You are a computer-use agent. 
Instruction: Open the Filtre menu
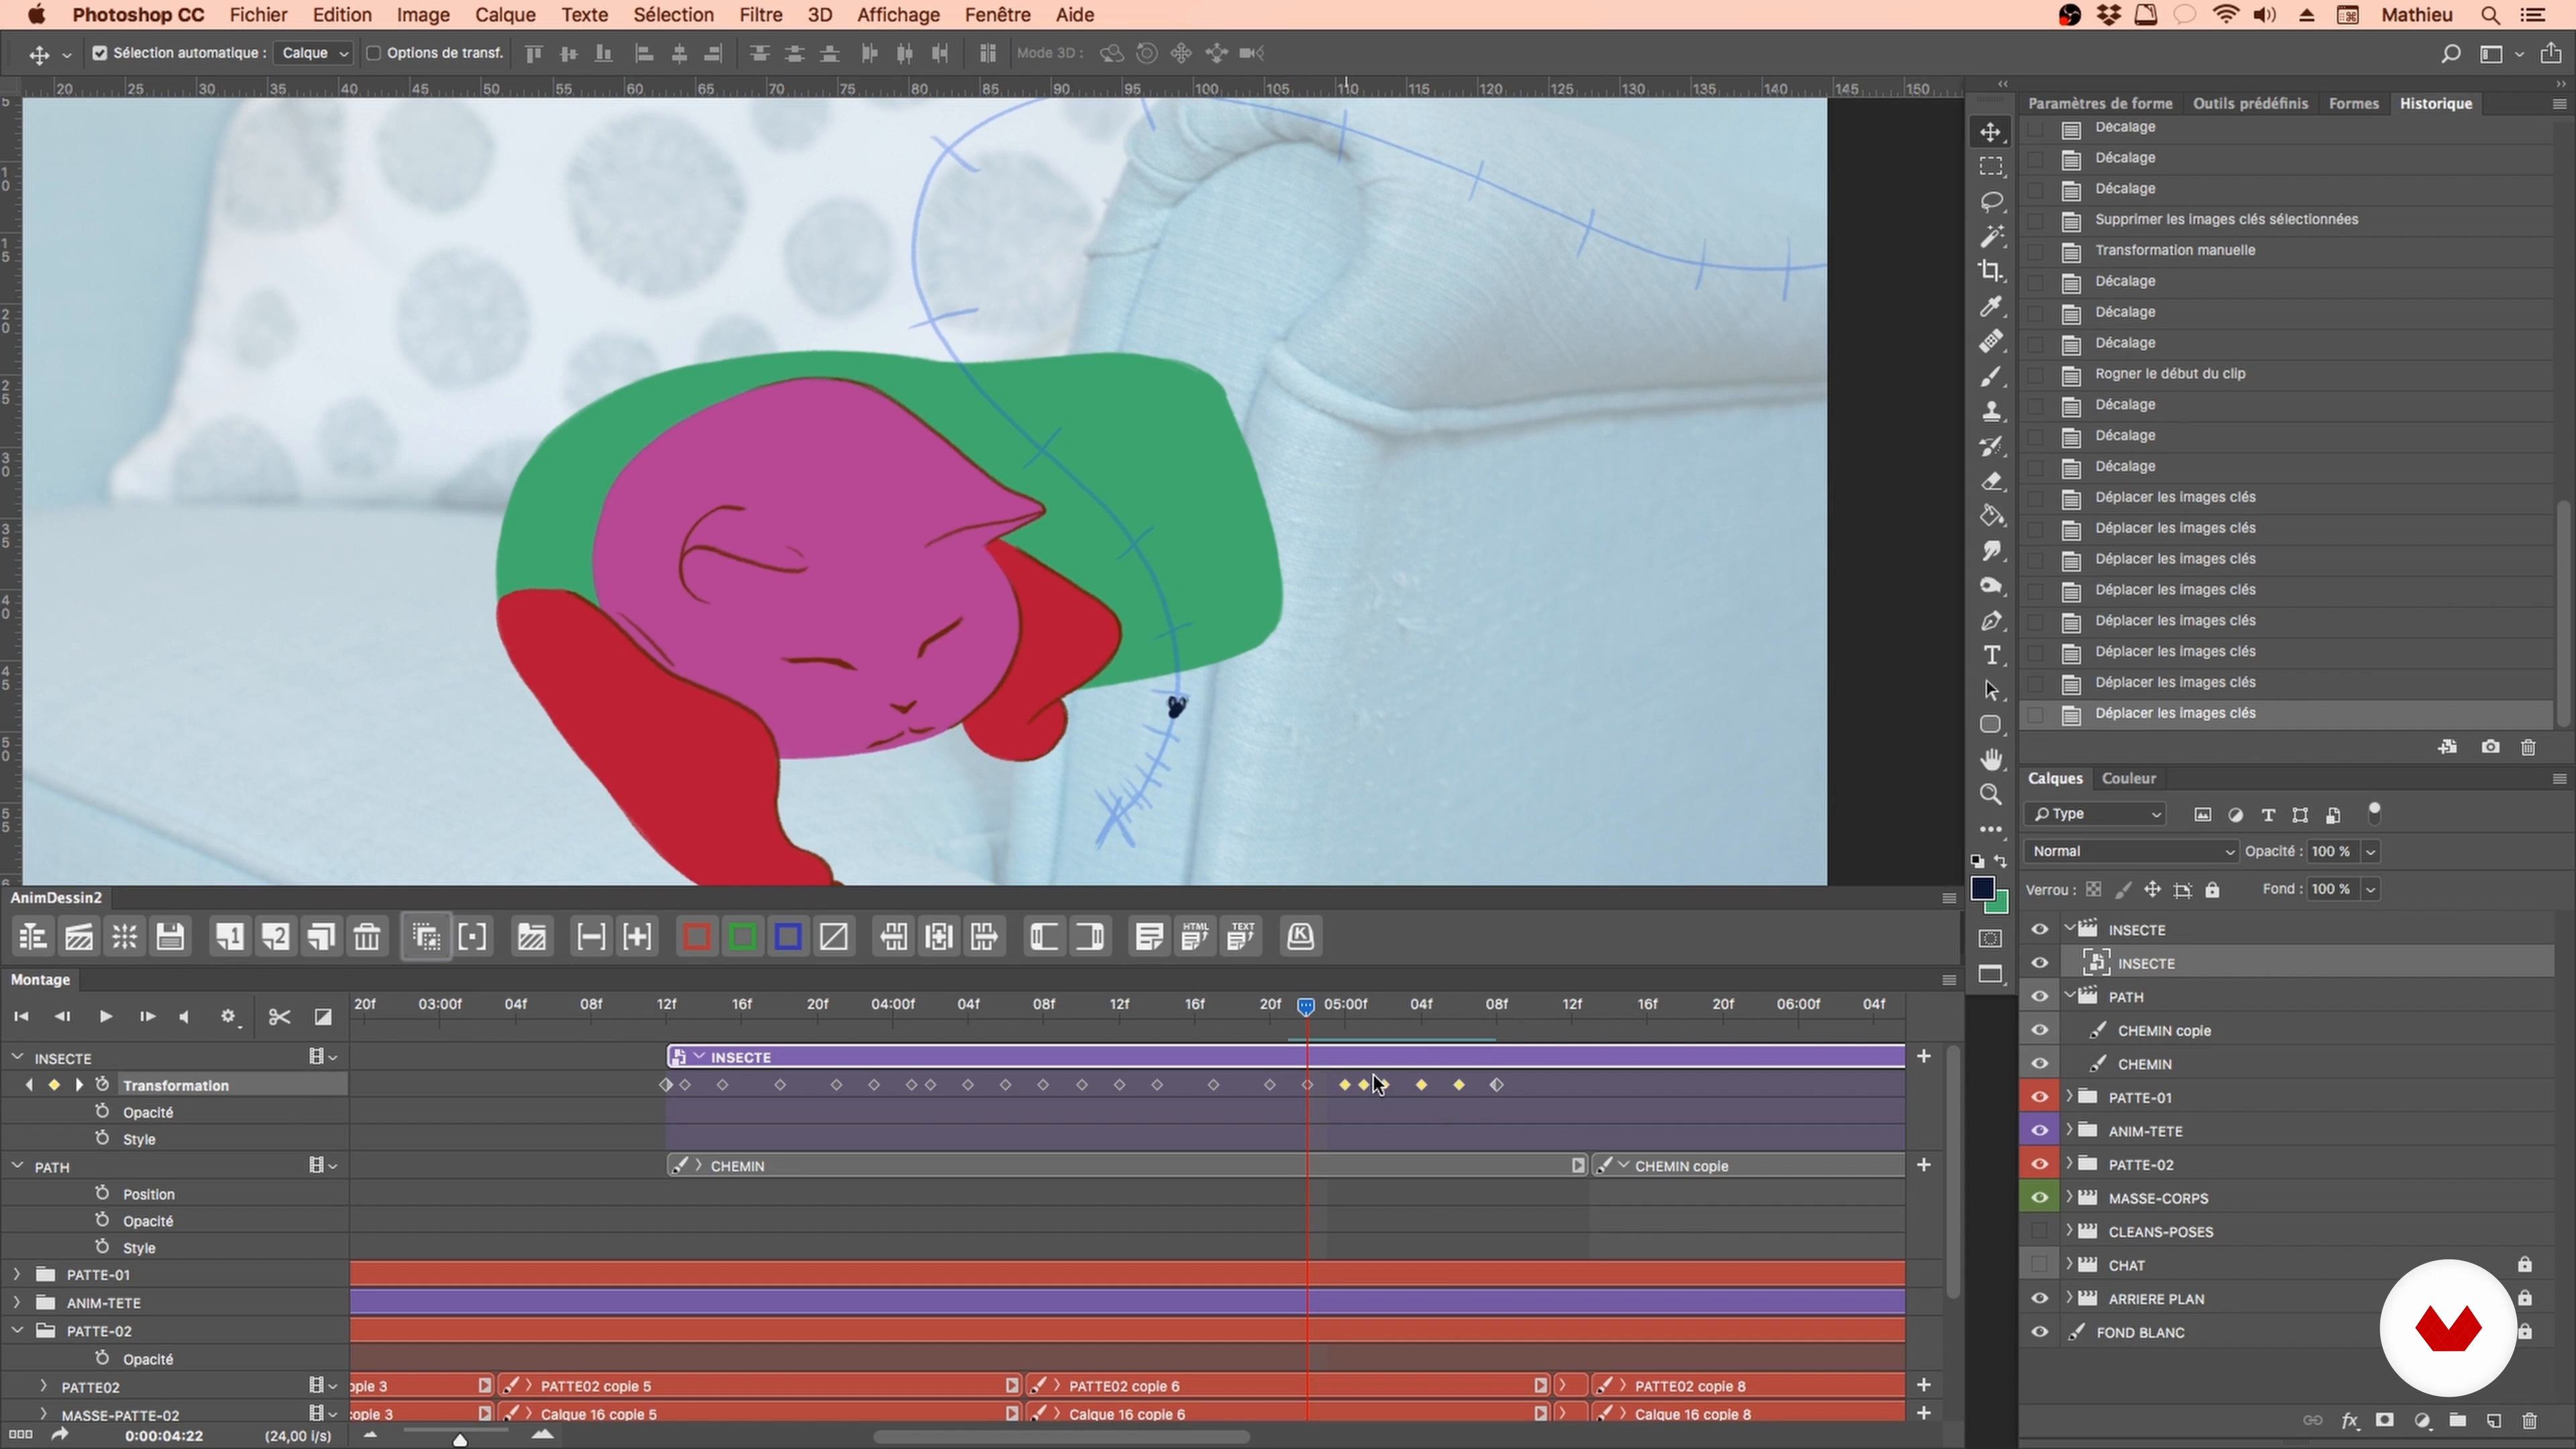click(760, 15)
